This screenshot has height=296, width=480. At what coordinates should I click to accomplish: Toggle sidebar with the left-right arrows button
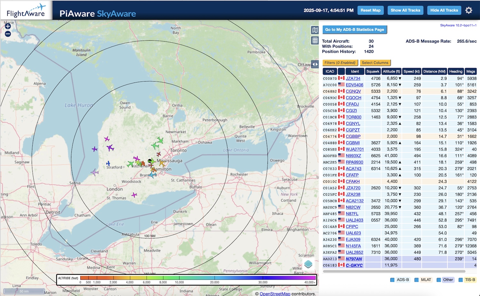(315, 64)
